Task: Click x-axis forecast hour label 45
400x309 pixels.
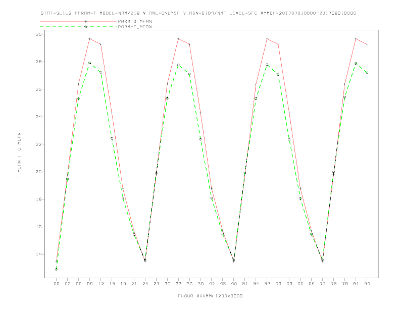Action: 223,284
